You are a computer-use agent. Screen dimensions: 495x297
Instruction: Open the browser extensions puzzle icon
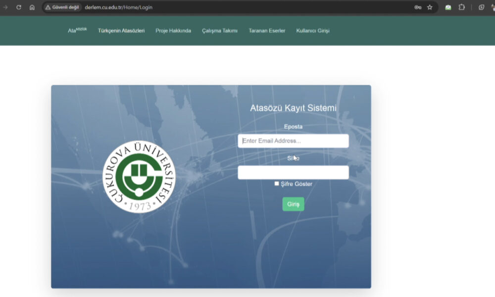pyautogui.click(x=462, y=7)
